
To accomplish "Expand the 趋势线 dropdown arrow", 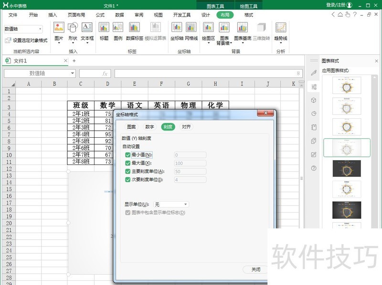I will pyautogui.click(x=281, y=43).
